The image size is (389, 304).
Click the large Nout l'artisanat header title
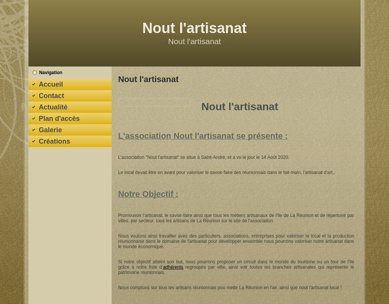pyautogui.click(x=194, y=28)
